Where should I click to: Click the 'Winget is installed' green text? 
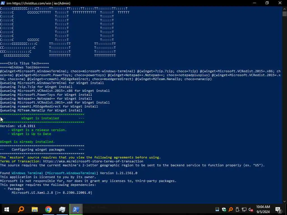[40, 118]
